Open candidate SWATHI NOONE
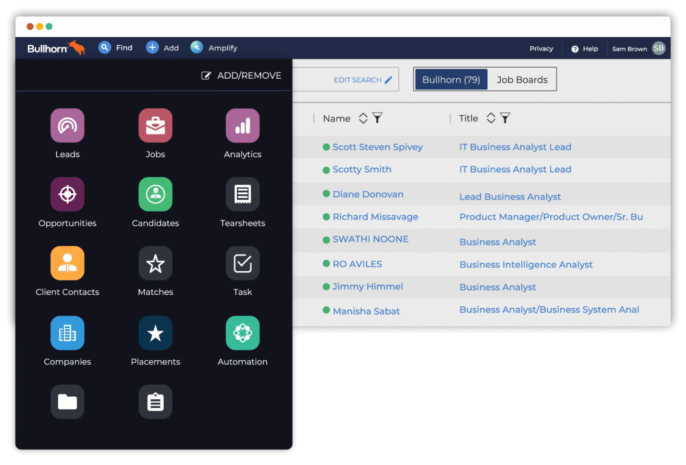 pyautogui.click(x=371, y=239)
